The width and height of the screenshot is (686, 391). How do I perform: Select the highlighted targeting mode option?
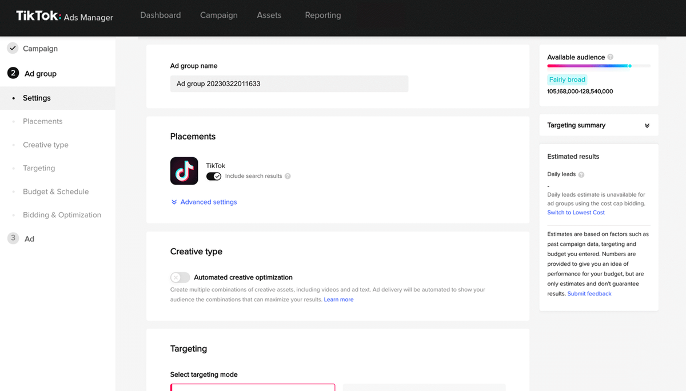pos(253,388)
